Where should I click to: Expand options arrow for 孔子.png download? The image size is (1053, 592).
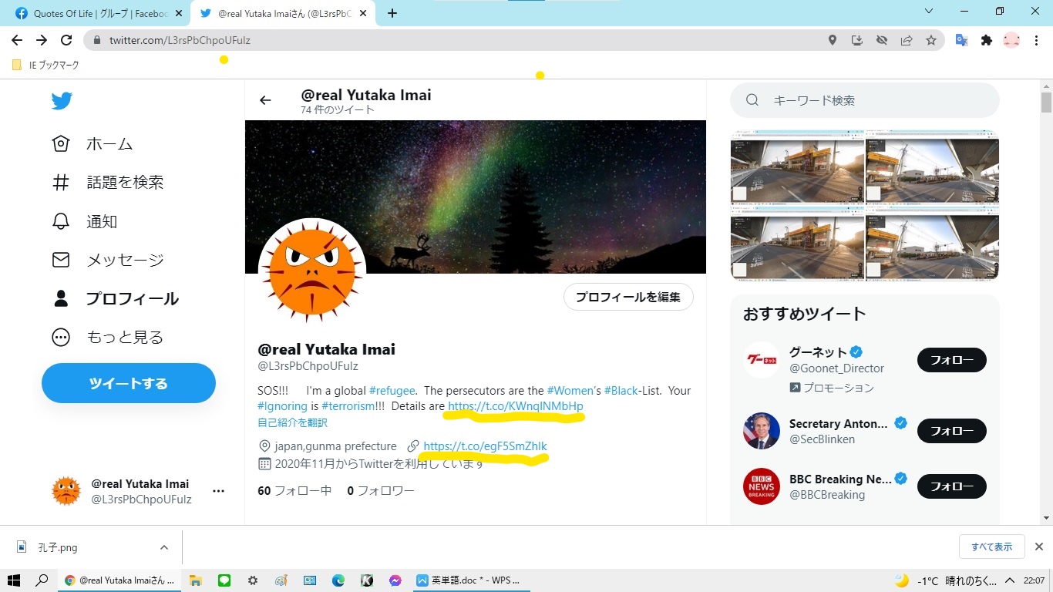coord(164,547)
